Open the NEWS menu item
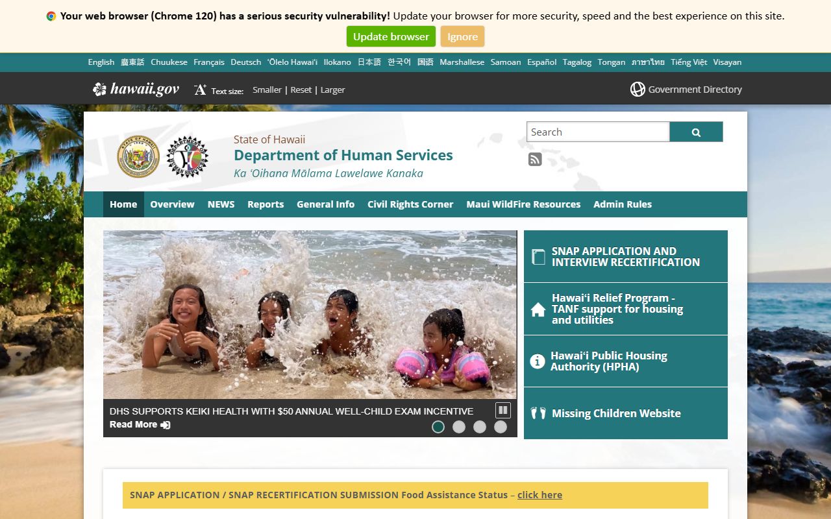This screenshot has height=519, width=831. point(221,204)
